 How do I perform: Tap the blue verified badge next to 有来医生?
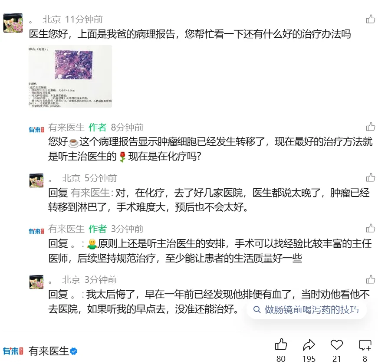(73, 351)
